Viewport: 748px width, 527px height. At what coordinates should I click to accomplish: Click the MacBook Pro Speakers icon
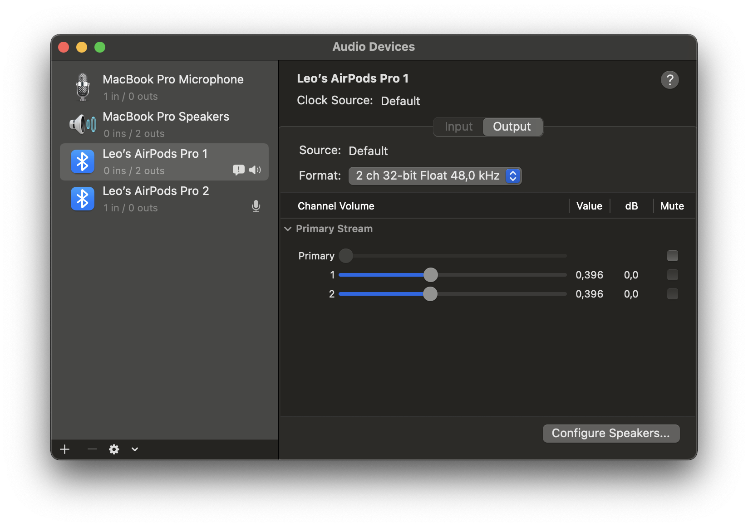pyautogui.click(x=83, y=124)
